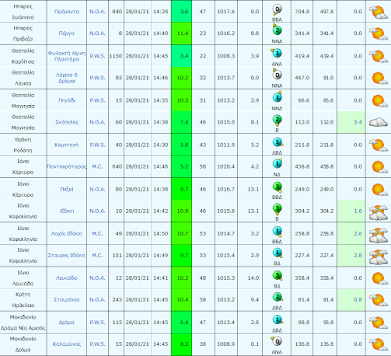Click the cloudy weather icon in the Σταυρός Ιθάκη row
The image size is (391, 356).
click(x=378, y=257)
